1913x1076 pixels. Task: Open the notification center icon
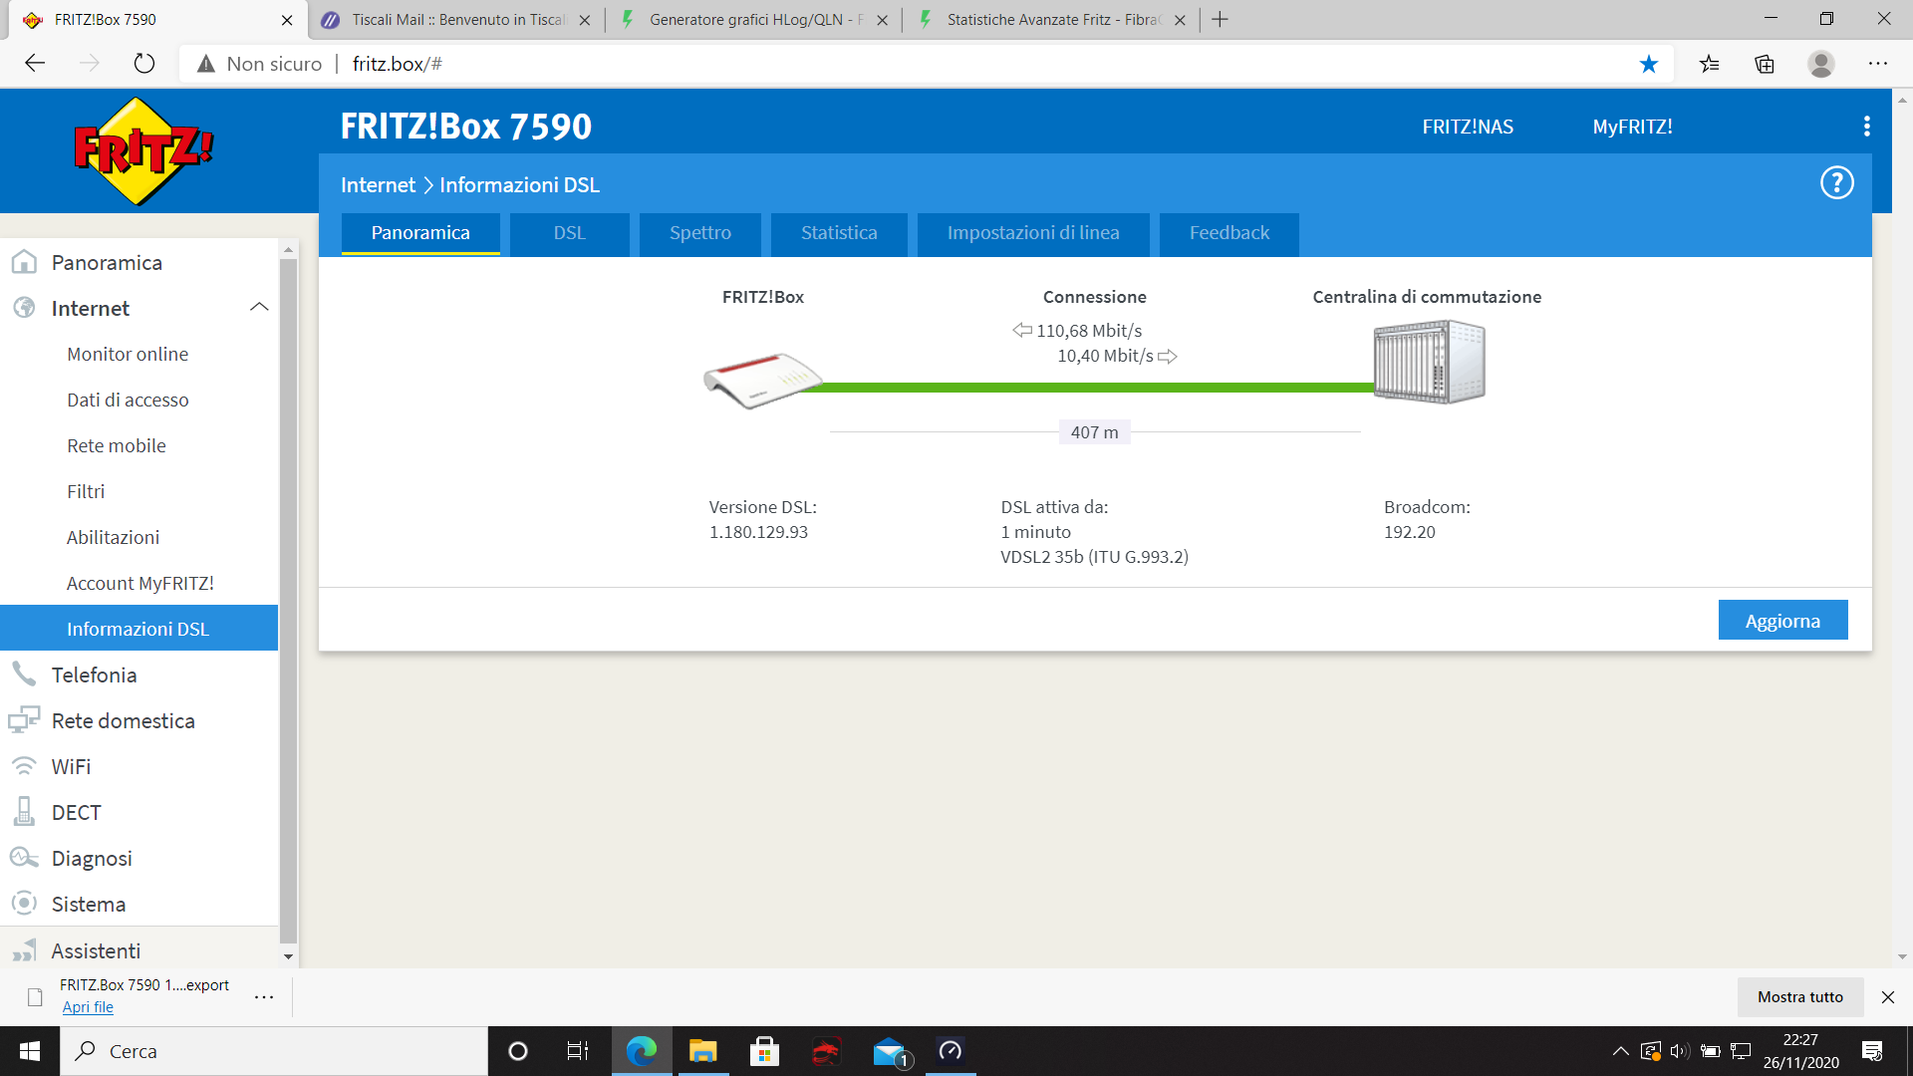click(1872, 1051)
